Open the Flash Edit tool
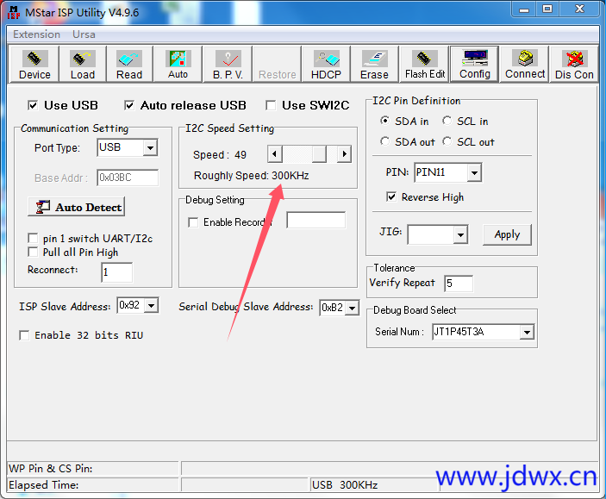Image resolution: width=606 pixels, height=499 pixels. [425, 64]
